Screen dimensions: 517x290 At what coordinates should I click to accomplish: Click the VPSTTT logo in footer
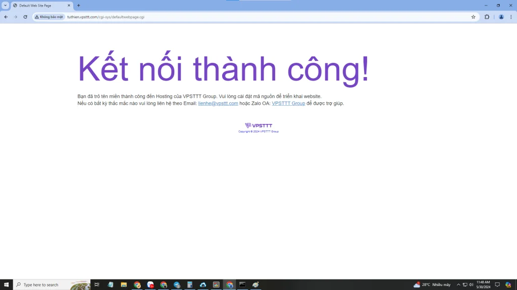click(258, 125)
